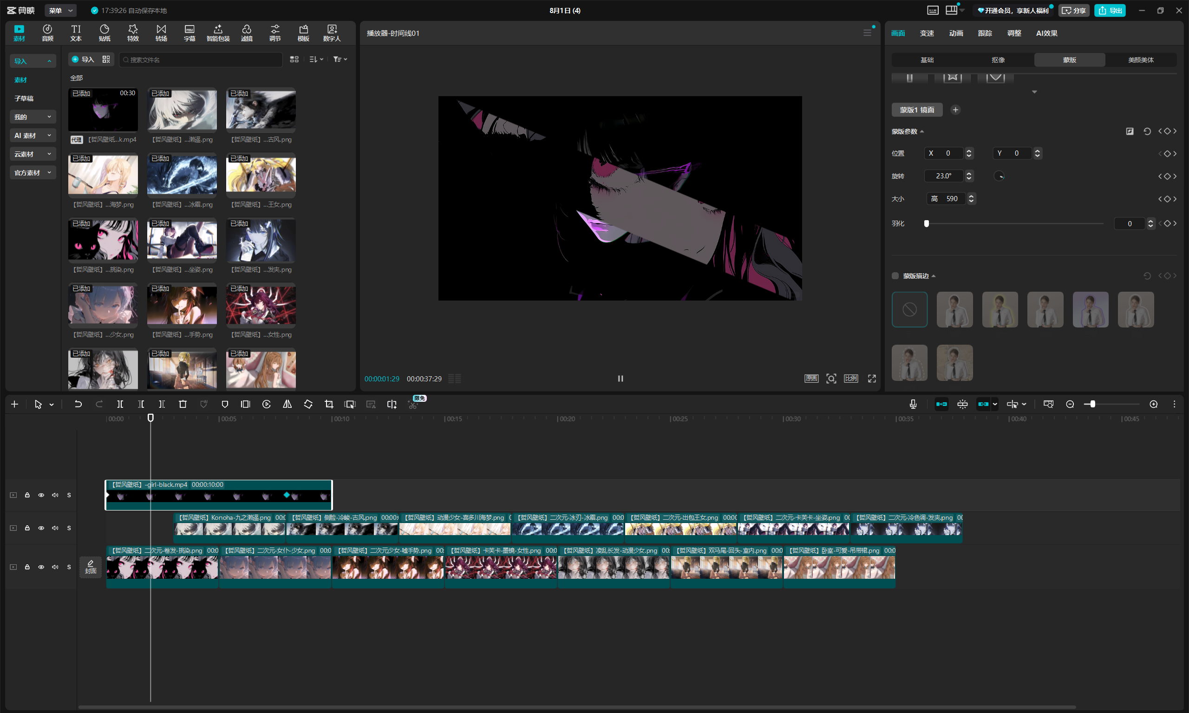This screenshot has width=1189, height=713.
Task: Open the 滤镜 filters panel
Action: click(x=247, y=33)
